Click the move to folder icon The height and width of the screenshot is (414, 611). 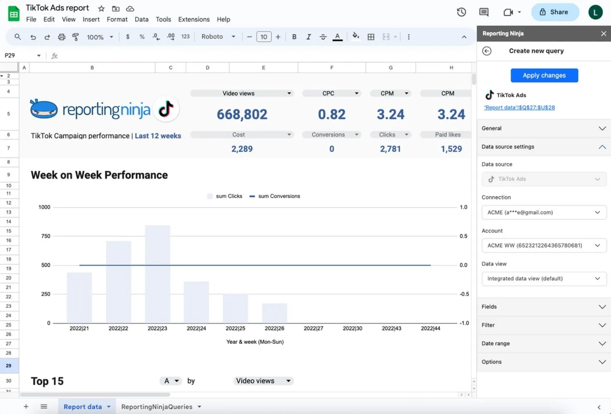pyautogui.click(x=116, y=9)
